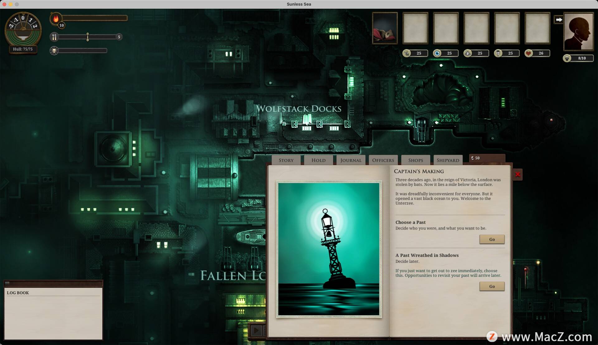
Task: Click the Choose a Past title
Action: pos(411,222)
